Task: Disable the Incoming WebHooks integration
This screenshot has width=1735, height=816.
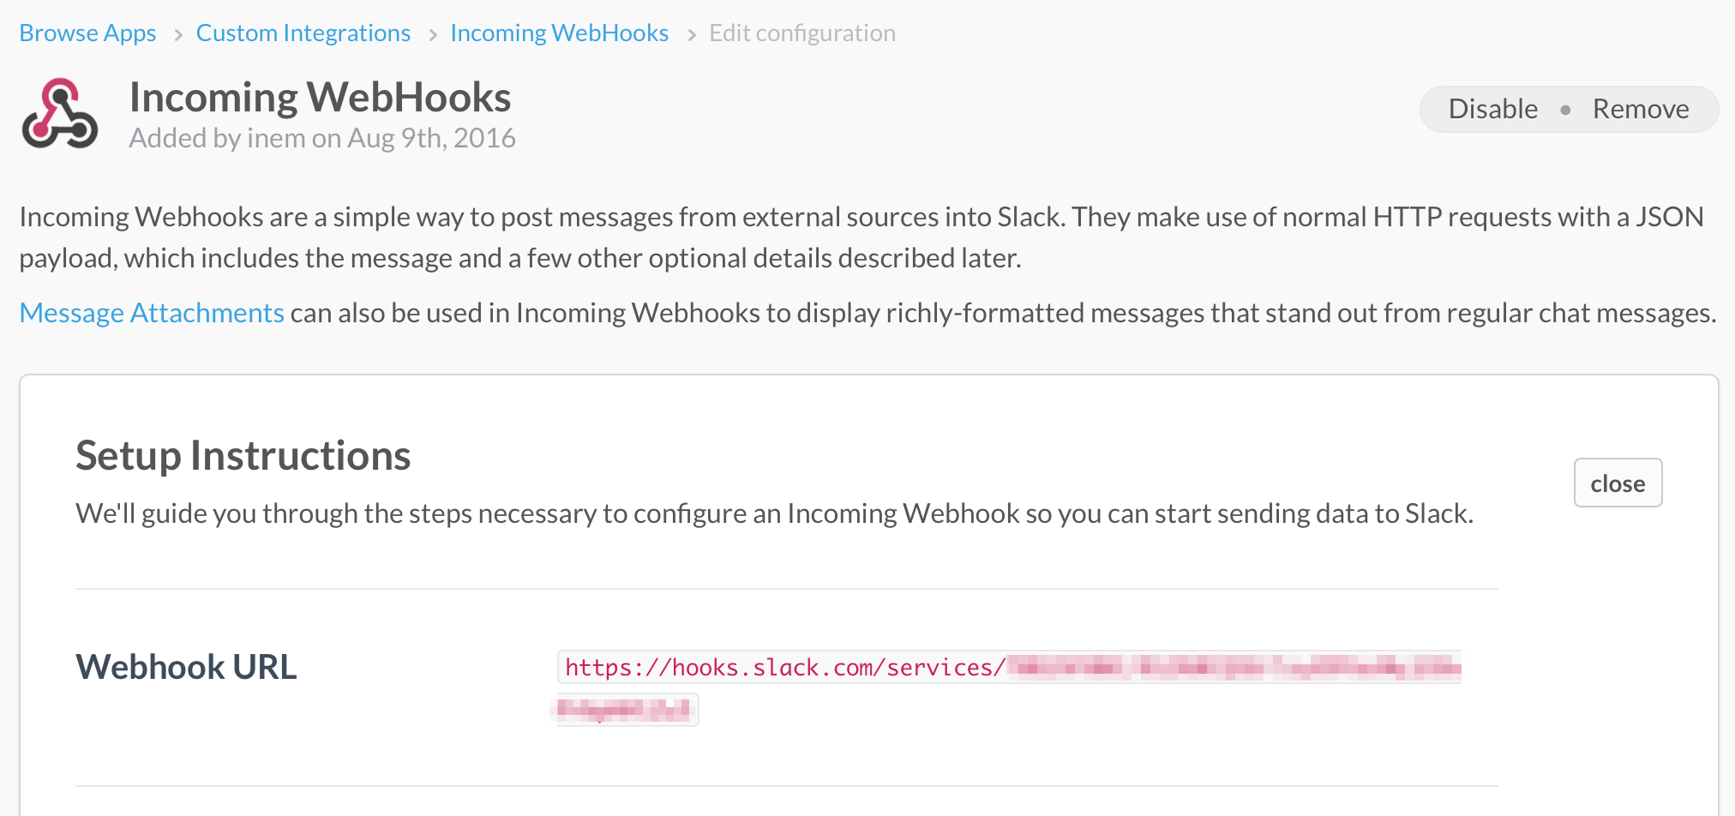Action: tap(1492, 109)
